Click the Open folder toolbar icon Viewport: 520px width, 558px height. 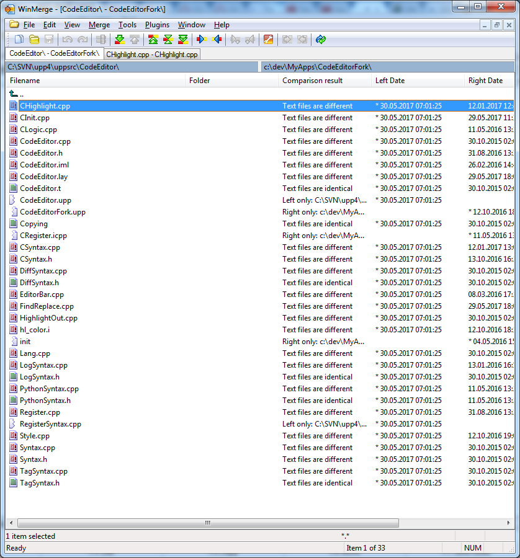[x=34, y=40]
